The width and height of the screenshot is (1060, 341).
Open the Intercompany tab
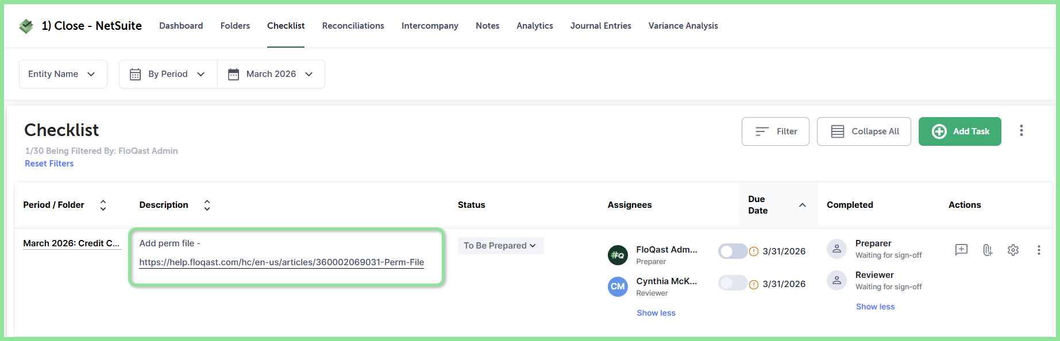430,26
